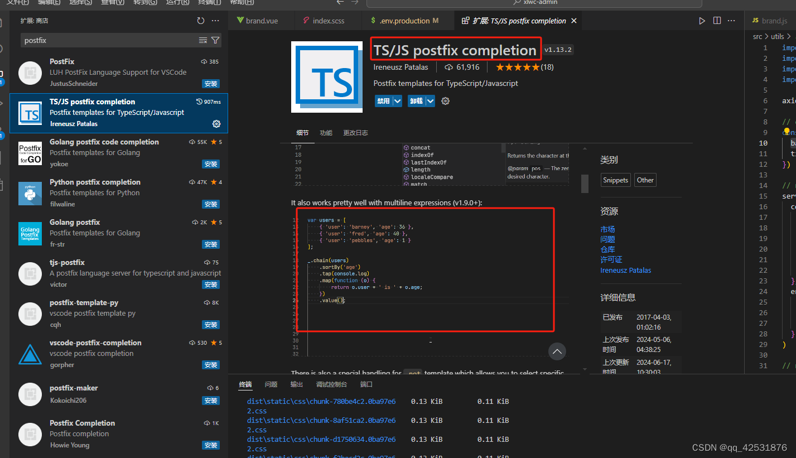Refresh the extensions list
The width and height of the screenshot is (796, 458).
coord(200,20)
